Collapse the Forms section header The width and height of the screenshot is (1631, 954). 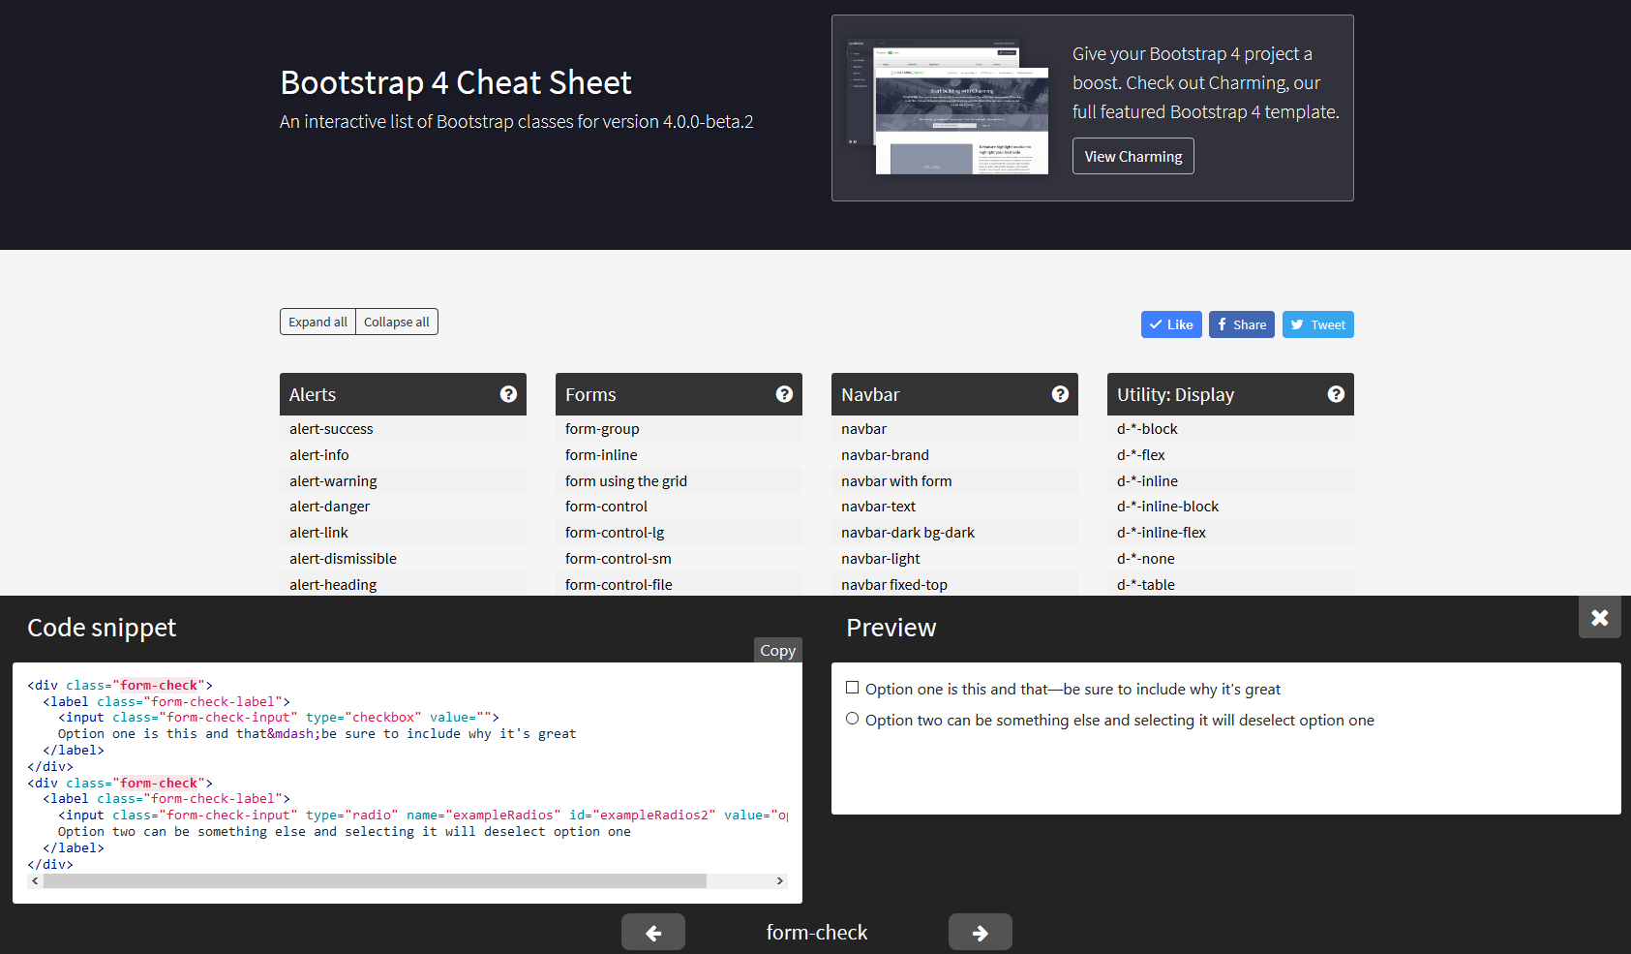(x=679, y=394)
